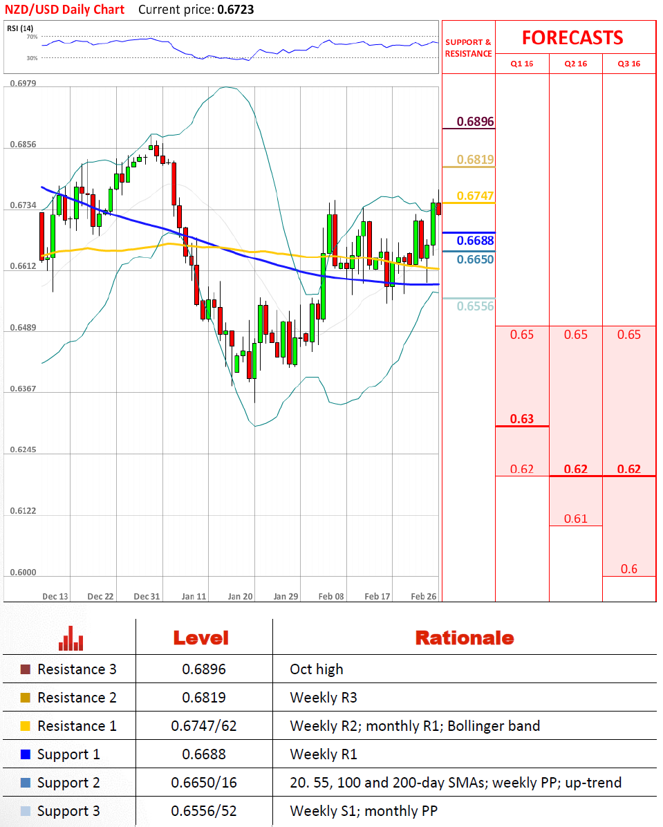Viewport: 663px width, 827px height.
Task: Click the Feb 26 date axis label
Action: point(424,597)
